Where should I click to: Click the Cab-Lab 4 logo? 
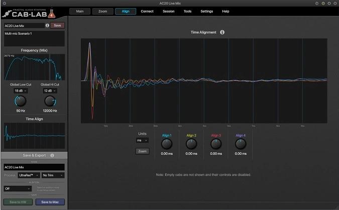point(29,14)
